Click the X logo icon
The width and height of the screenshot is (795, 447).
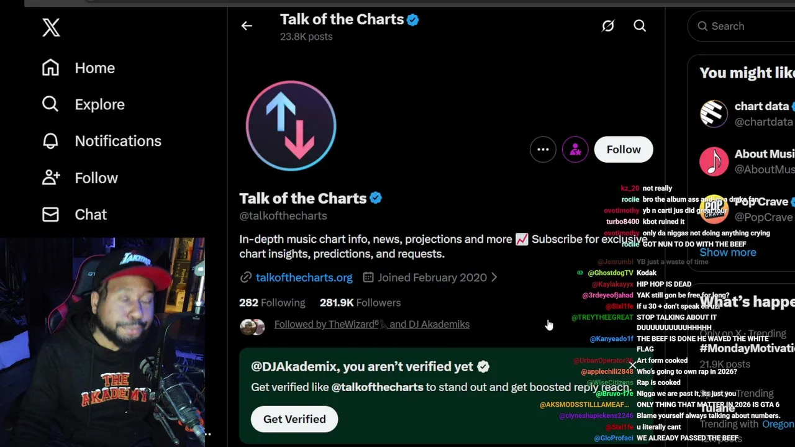(51, 27)
